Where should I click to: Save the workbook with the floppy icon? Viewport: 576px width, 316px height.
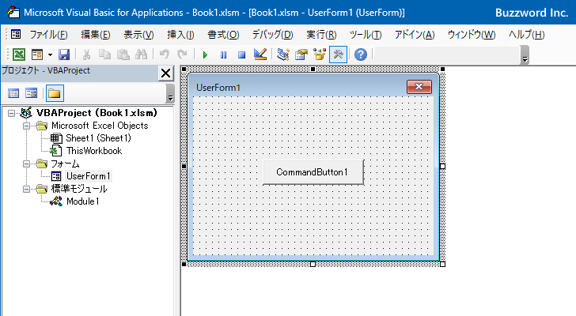[64, 55]
